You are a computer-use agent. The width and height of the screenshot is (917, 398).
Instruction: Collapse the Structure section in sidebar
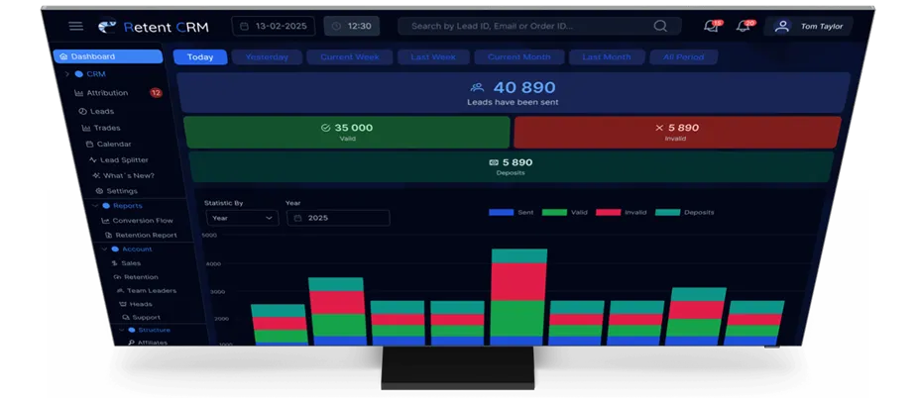click(x=121, y=330)
